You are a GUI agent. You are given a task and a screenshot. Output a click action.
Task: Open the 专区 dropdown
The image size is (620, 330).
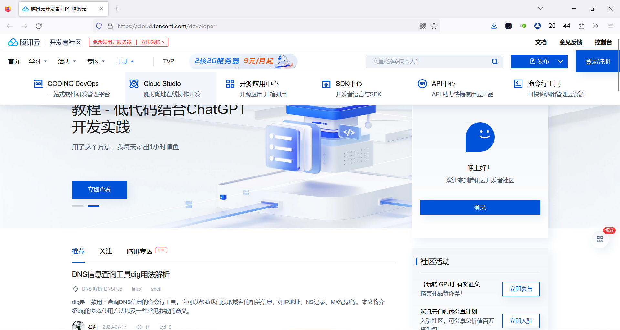[x=96, y=61]
